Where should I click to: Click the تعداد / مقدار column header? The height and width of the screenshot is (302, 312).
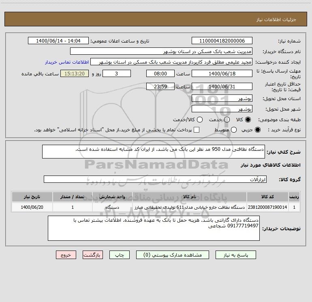coord(73,197)
